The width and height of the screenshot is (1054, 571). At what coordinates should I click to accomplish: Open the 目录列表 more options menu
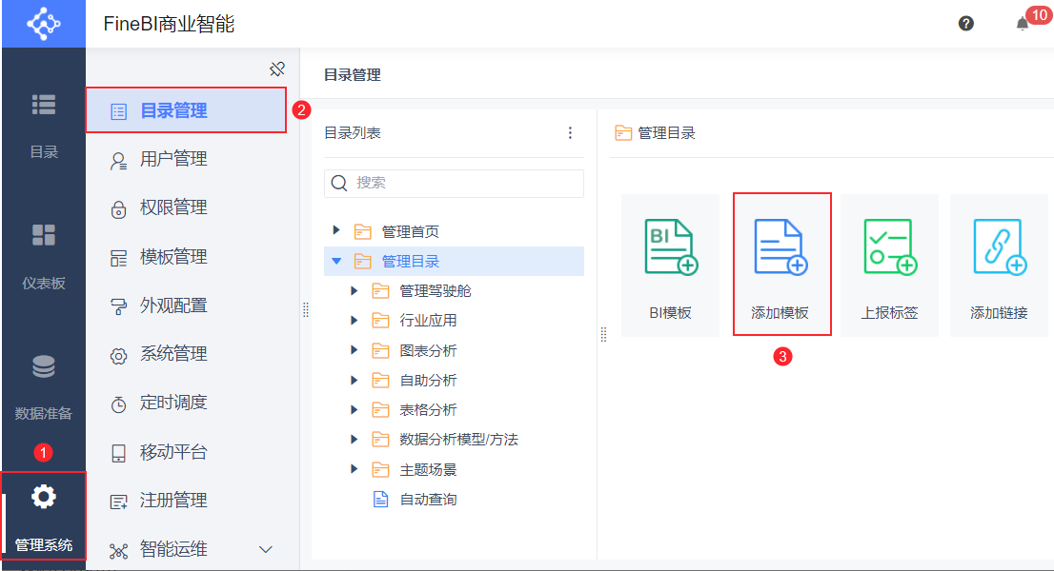571,133
